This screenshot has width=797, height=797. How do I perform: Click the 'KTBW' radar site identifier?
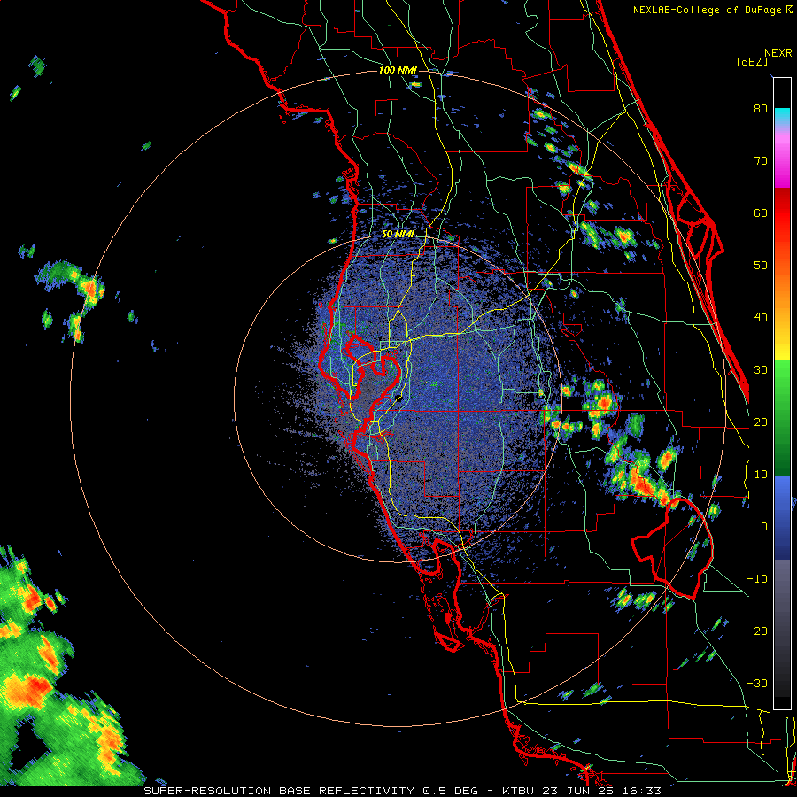click(x=520, y=791)
